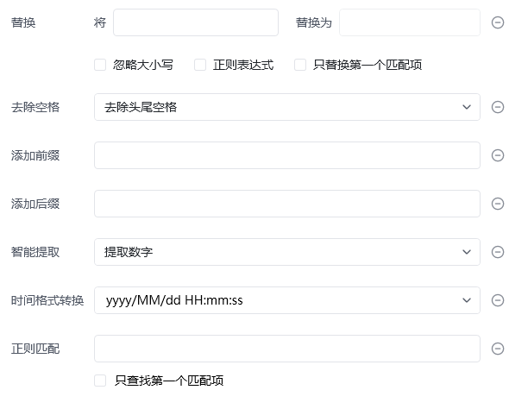Image resolution: width=509 pixels, height=409 pixels.
Task: Remove the 添加后缀 rule with minus icon
Action: [498, 204]
